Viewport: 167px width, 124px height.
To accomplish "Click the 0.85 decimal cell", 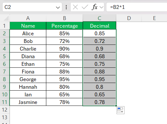I will pos(100,33).
